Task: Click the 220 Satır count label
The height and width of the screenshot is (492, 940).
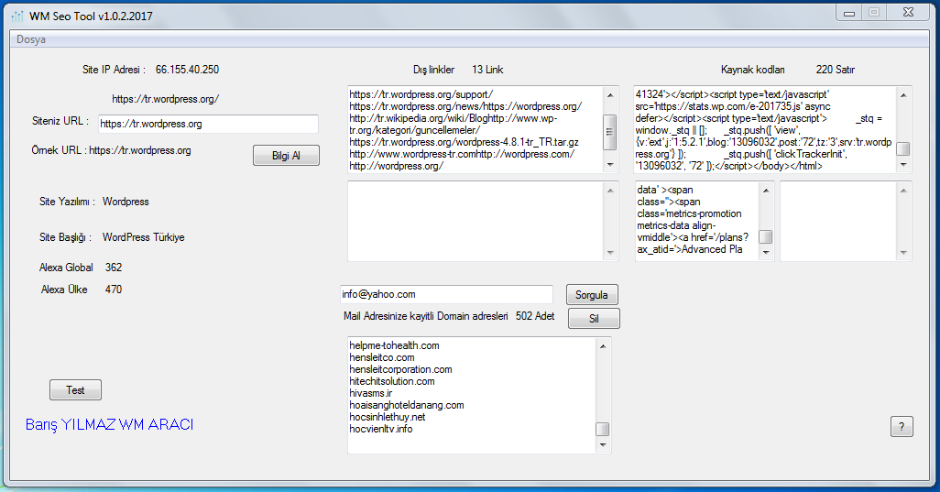Action: [835, 70]
